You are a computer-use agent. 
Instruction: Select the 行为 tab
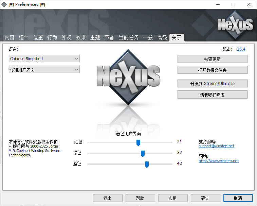pyautogui.click(x=52, y=38)
